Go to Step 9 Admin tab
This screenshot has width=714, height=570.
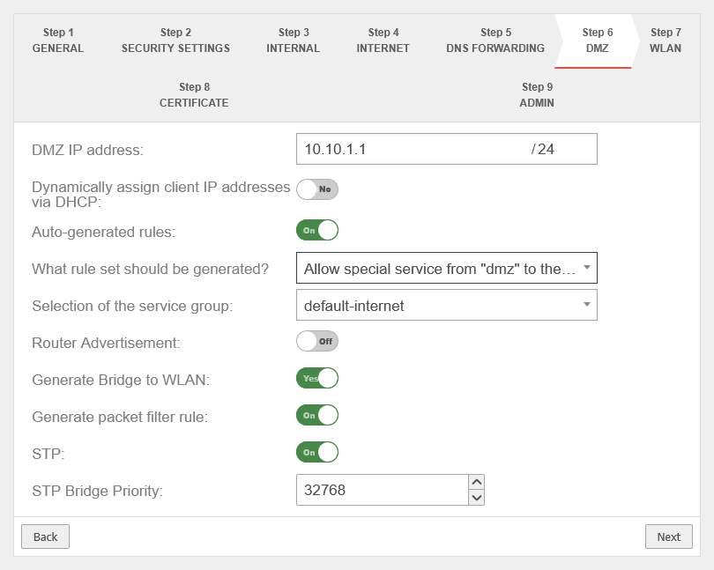537,95
